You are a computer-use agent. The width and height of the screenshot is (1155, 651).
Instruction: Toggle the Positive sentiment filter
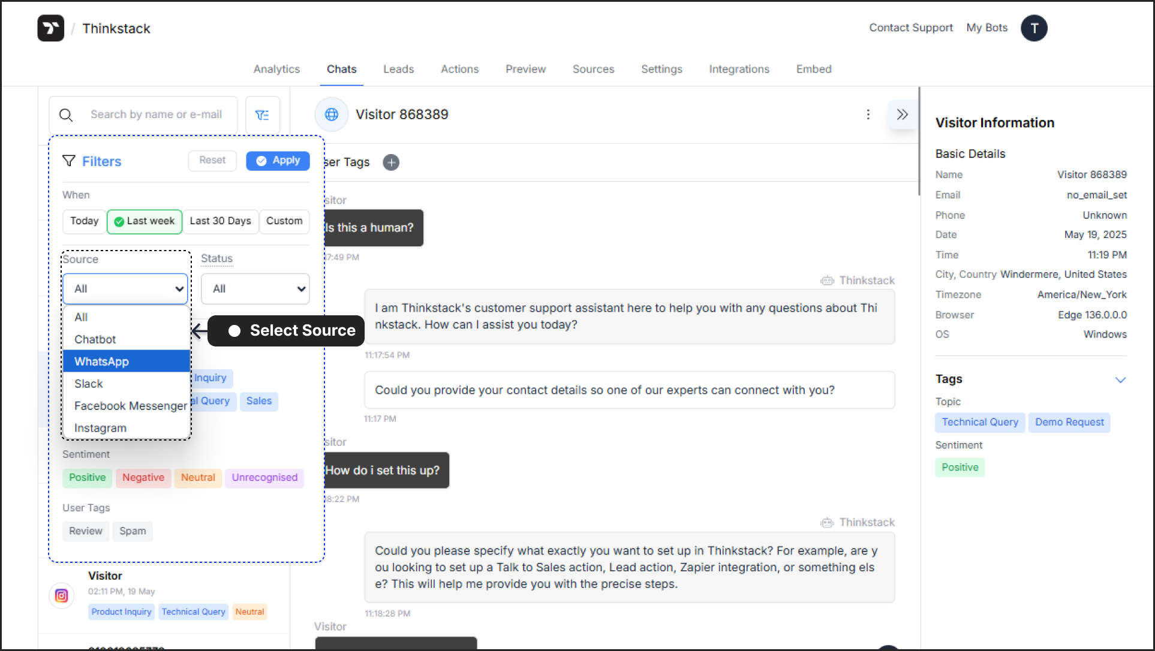pos(88,478)
